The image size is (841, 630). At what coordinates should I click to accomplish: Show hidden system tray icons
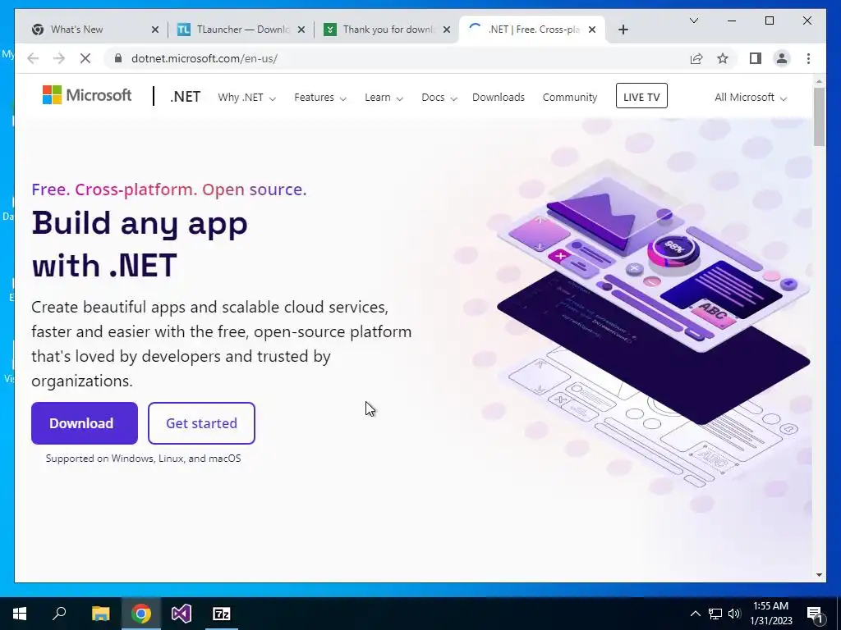pyautogui.click(x=695, y=614)
